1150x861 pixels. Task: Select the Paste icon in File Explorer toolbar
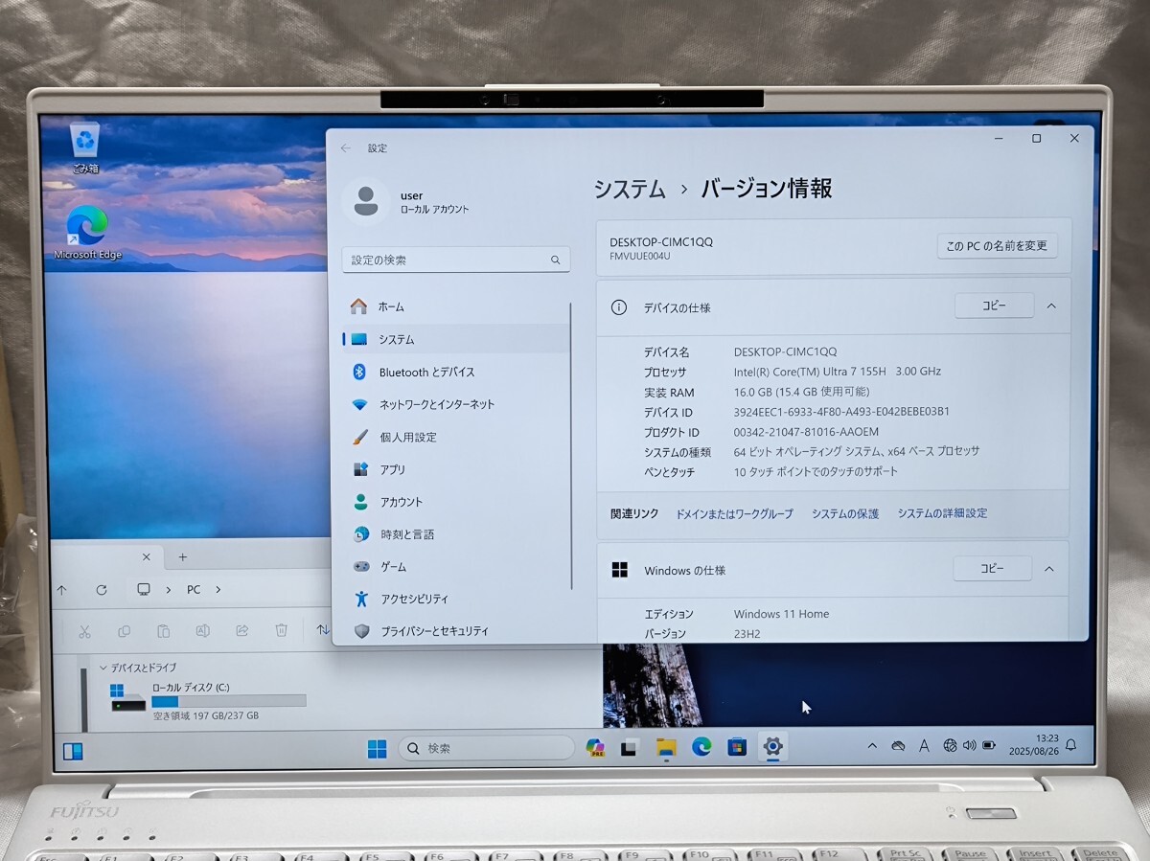coord(163,631)
